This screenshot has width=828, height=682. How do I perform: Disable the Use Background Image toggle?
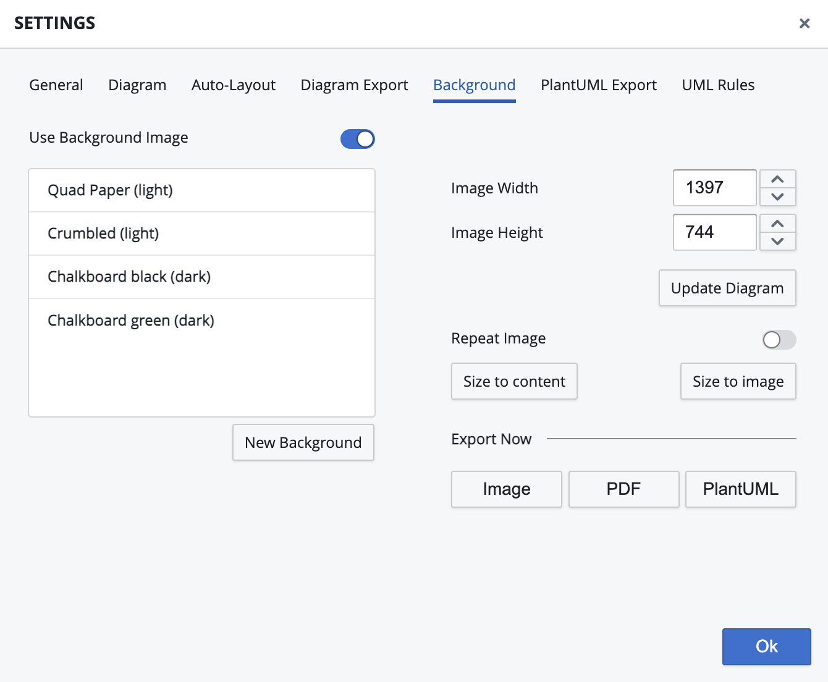coord(358,139)
